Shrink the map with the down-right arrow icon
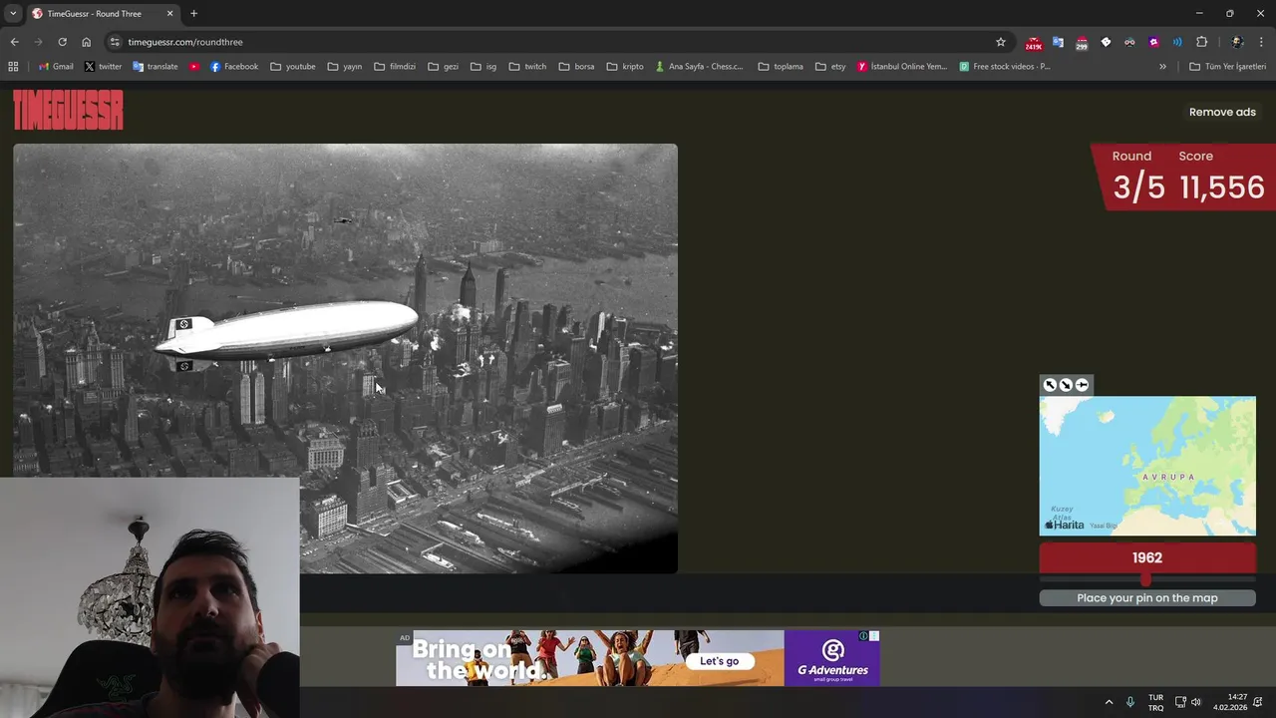Viewport: 1276px width, 718px height. pos(1066,385)
